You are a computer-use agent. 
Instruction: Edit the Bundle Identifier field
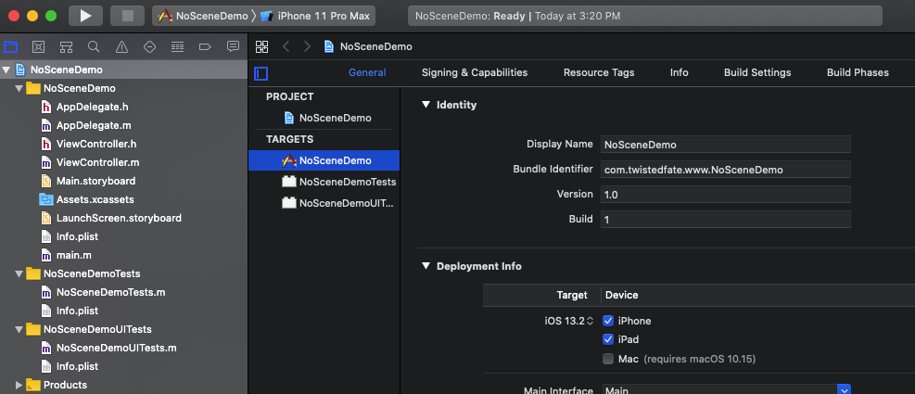click(726, 170)
